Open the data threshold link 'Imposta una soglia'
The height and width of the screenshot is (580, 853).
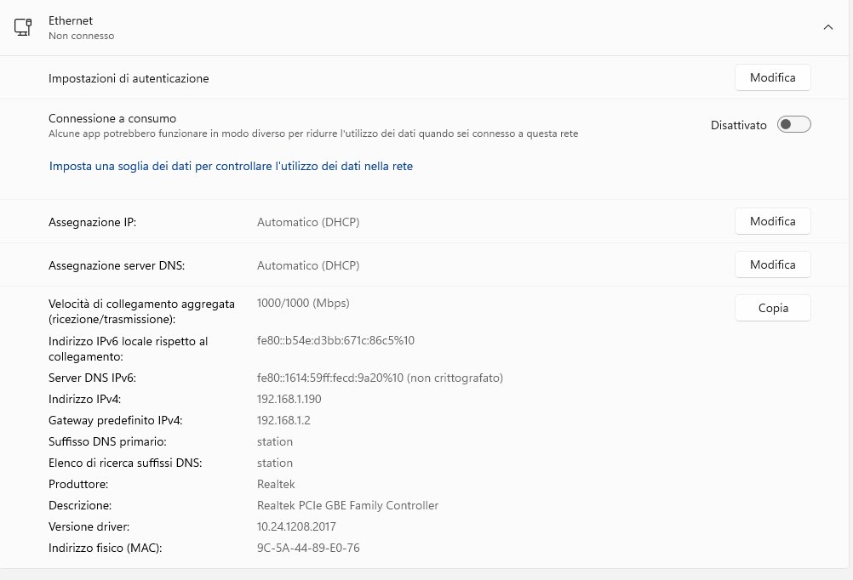231,167
